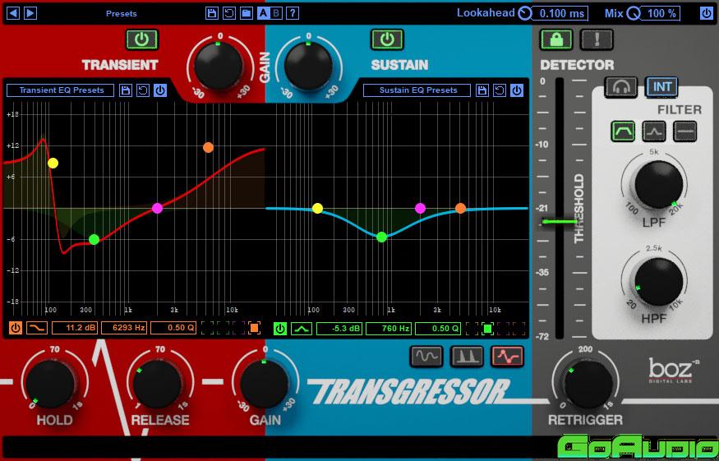
Task: Reset the Transient EQ with revert icon
Action: tap(143, 90)
